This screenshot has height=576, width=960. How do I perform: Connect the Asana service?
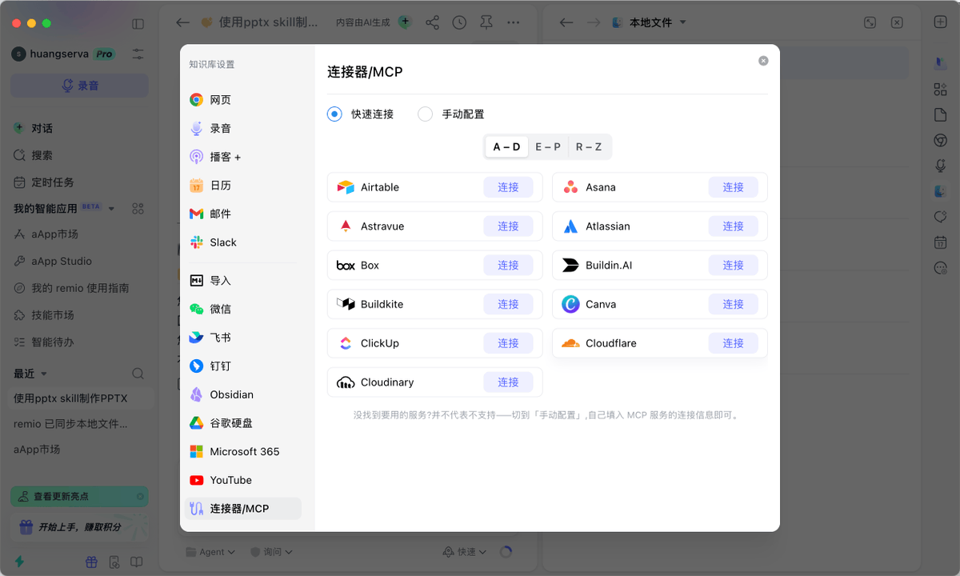point(734,187)
